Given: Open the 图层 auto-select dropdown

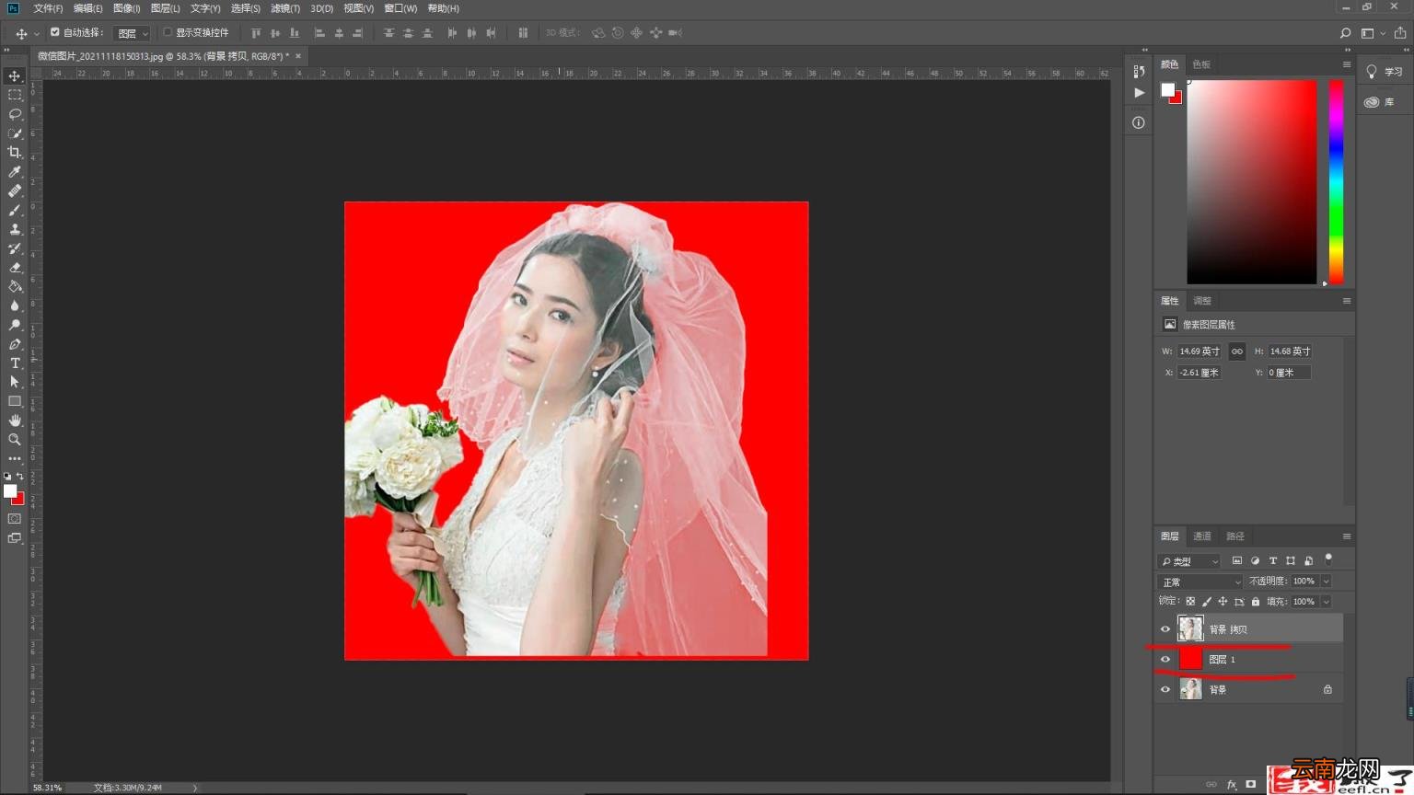Looking at the screenshot, I should coord(132,33).
